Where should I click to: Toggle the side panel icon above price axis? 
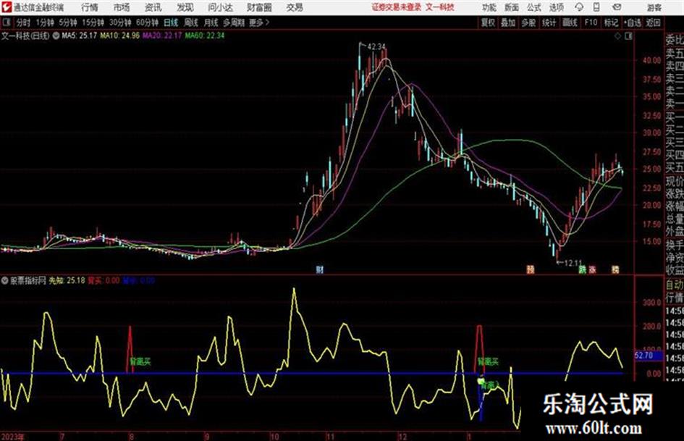tap(628, 36)
